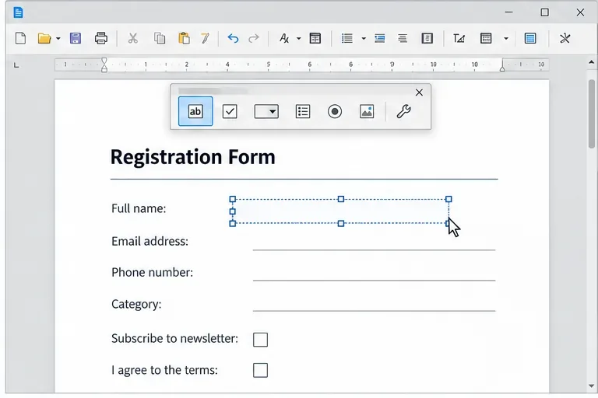Open control properties with the wrench icon
598x398 pixels.
pos(403,112)
